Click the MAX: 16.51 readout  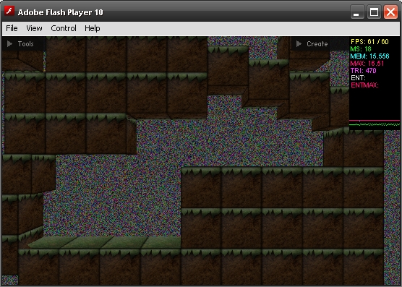367,64
